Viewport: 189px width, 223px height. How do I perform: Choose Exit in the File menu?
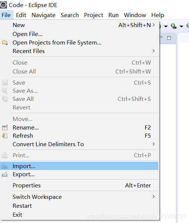pos(79,214)
